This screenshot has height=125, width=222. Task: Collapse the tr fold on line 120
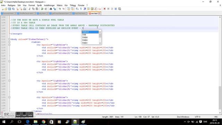click(x=9, y=61)
